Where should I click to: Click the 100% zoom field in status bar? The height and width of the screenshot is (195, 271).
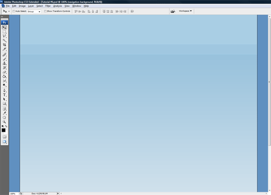coord(13,194)
